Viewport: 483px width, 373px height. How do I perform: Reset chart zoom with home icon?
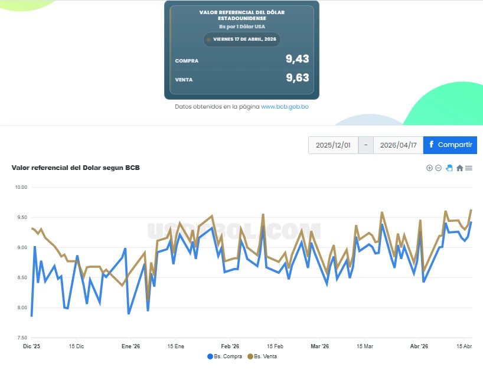(459, 168)
